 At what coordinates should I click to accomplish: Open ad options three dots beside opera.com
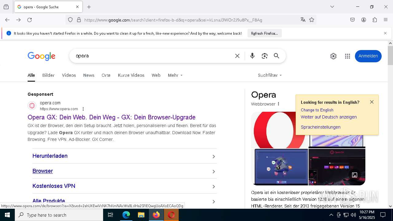pos(83,109)
